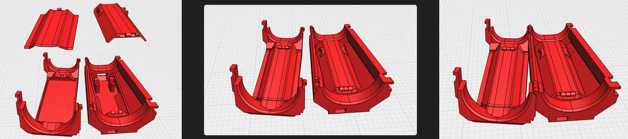628x139 pixels.
Task: Open the middle image with dark border
Action: [310, 70]
